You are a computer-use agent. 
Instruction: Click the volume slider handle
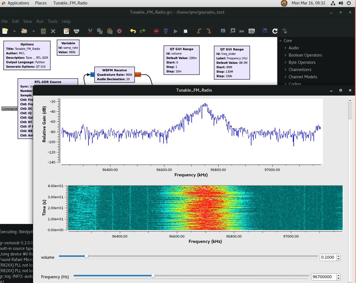[x=86, y=256]
